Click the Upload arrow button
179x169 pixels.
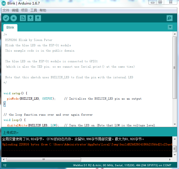(13, 18)
